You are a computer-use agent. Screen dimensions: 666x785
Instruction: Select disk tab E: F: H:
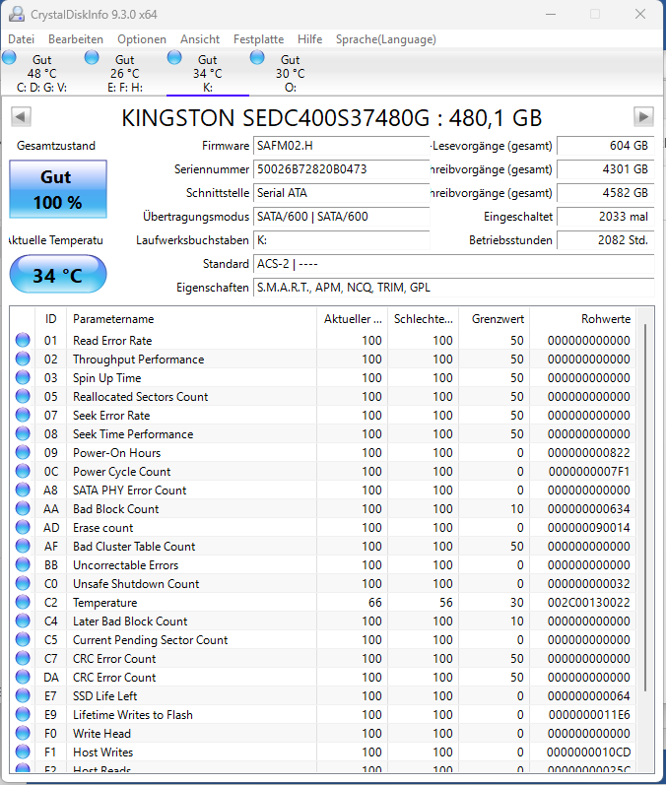(125, 73)
